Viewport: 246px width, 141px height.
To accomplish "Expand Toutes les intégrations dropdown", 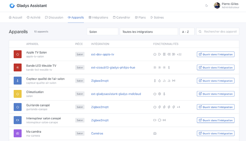I will (149, 31).
